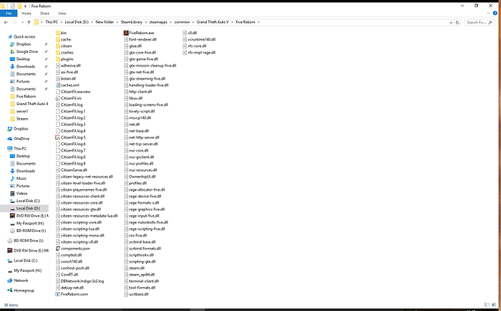
Task: Select the cache folder
Action: [63, 40]
